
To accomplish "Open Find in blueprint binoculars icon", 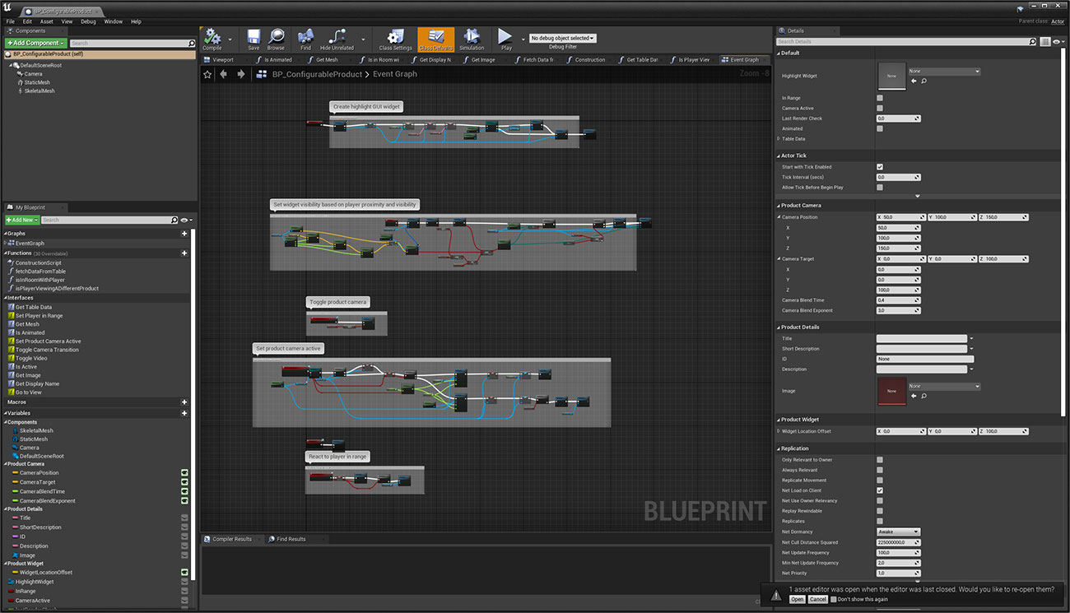I will coord(305,37).
